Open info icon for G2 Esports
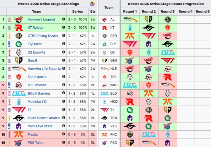The height and width of the screenshot is (147, 211). point(64,52)
